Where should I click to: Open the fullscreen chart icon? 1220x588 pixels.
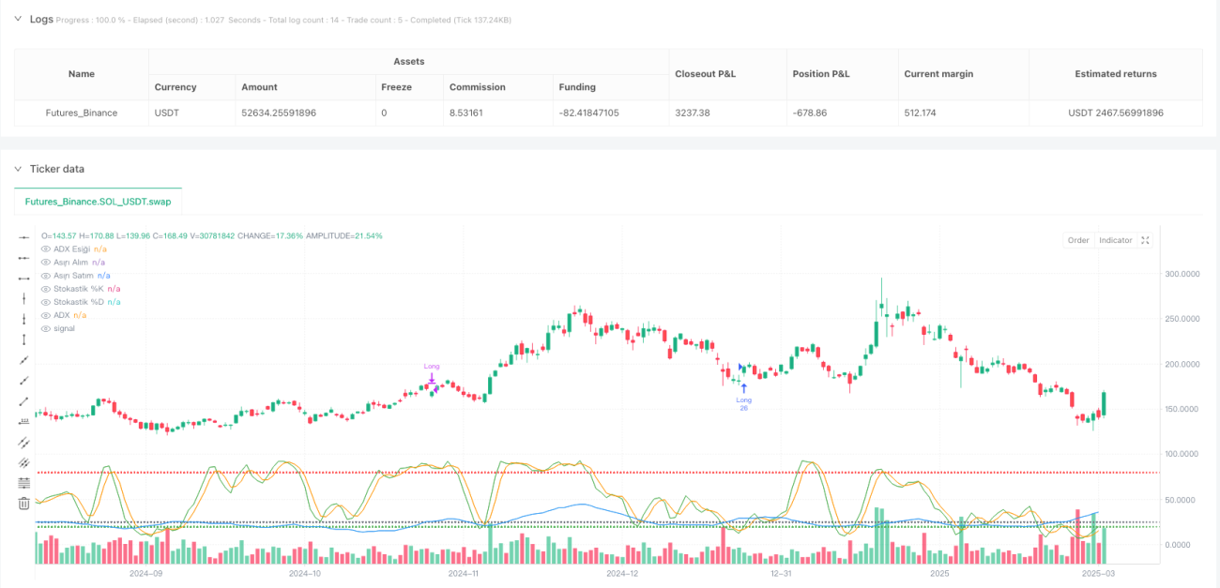pos(1145,240)
